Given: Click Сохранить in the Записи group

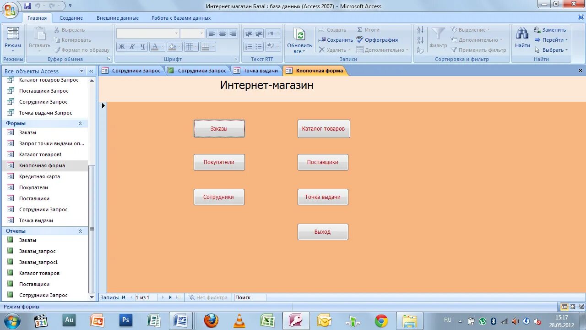Looking at the screenshot, I should 336,40.
